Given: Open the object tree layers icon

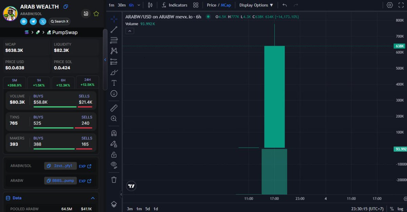Looking at the screenshot, I should [114, 204].
